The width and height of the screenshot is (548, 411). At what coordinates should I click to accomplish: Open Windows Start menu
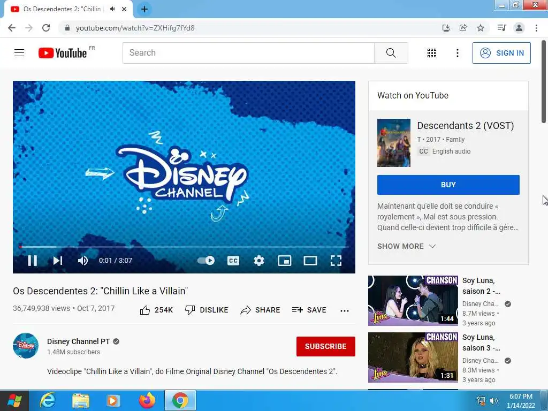point(14,400)
